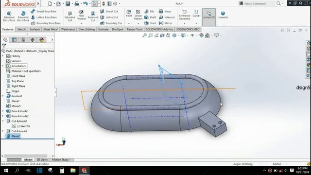Open Reference Geometry tool
The height and width of the screenshot is (175, 311).
point(185,15)
